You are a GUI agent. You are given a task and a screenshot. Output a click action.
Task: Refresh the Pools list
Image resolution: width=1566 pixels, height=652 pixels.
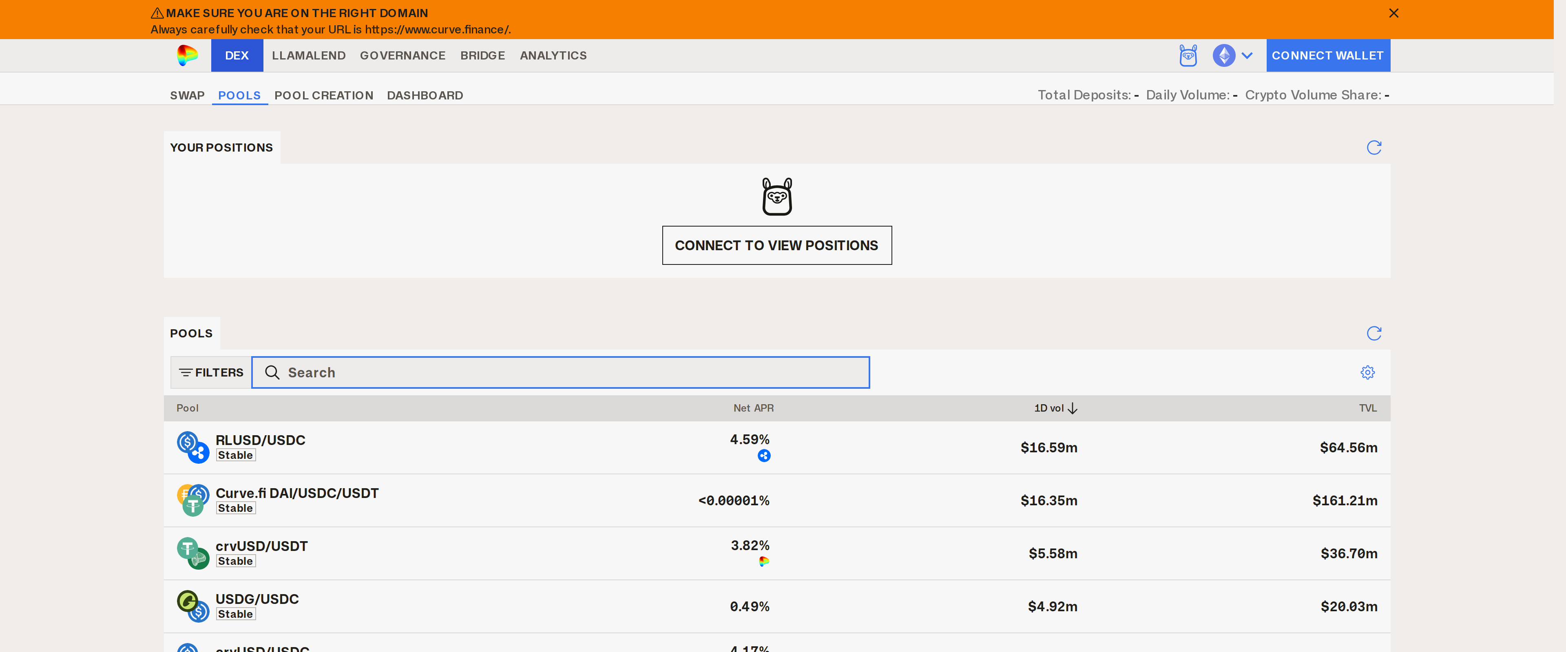pos(1374,334)
